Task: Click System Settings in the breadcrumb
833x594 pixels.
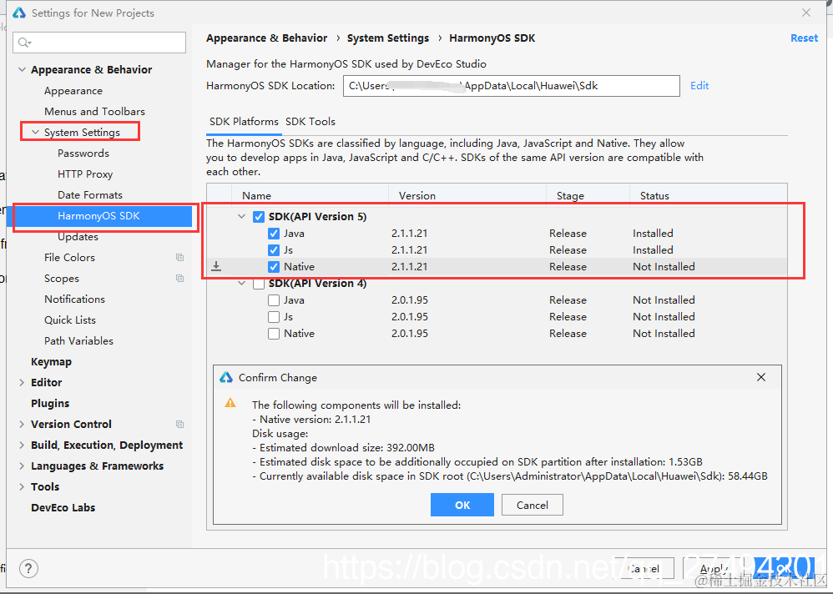Action: tap(388, 38)
